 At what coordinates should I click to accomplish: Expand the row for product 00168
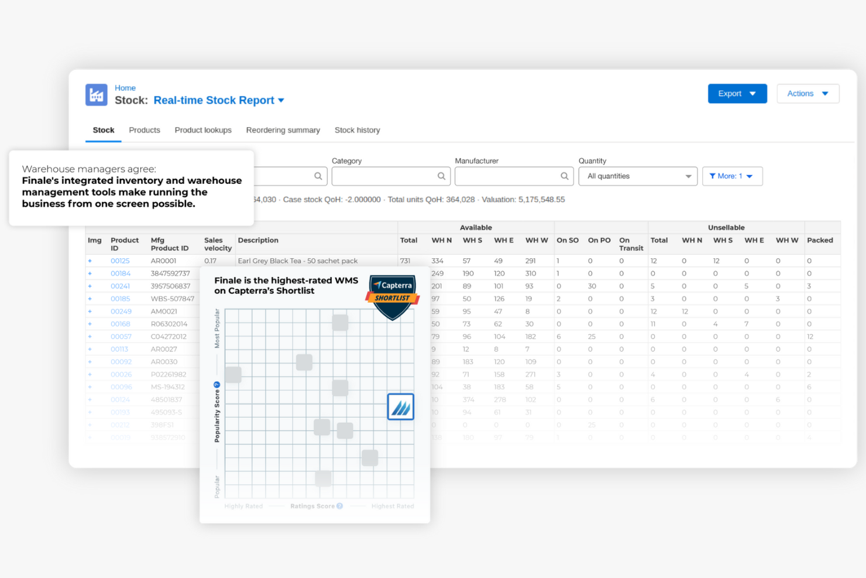coord(90,324)
